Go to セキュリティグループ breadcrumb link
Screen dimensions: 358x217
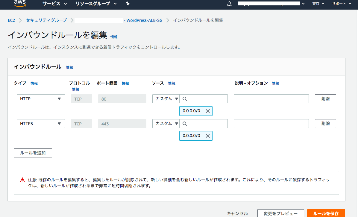[x=46, y=20]
